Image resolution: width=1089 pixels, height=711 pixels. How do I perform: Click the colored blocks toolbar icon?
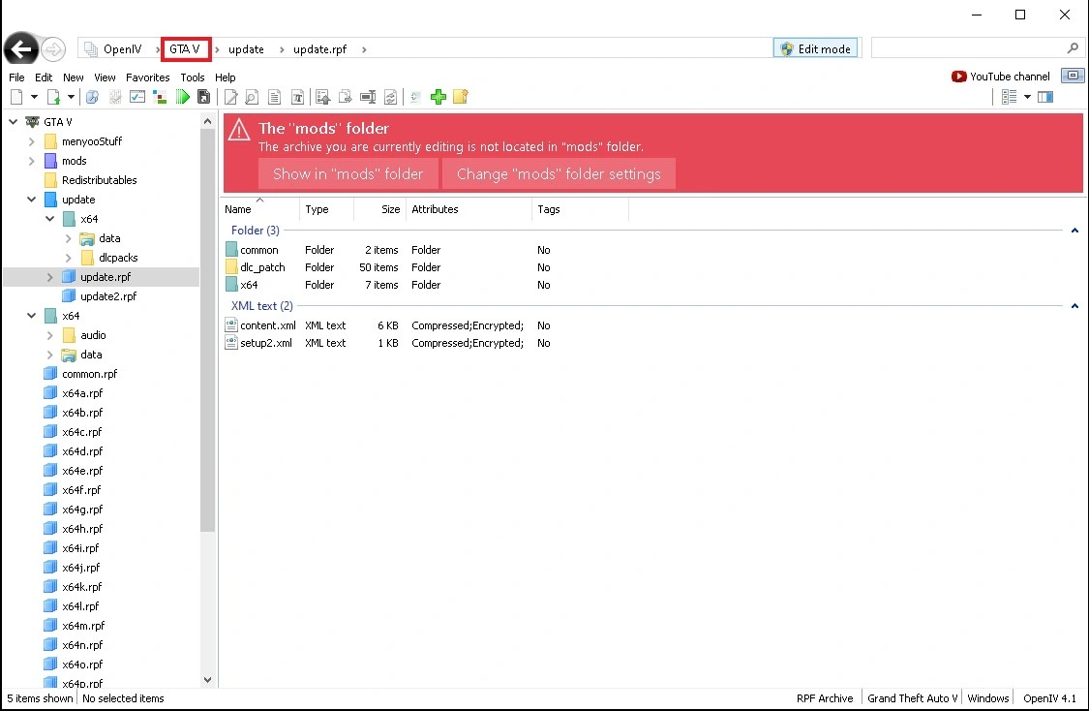point(160,97)
